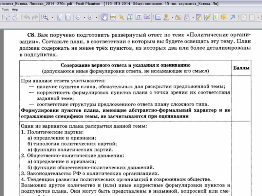Screen dimensions: 262x196
Task: Click the Fit Width icon
Action: (68, 17)
